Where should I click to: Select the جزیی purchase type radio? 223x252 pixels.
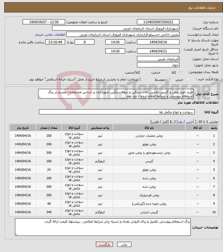pos(188,79)
